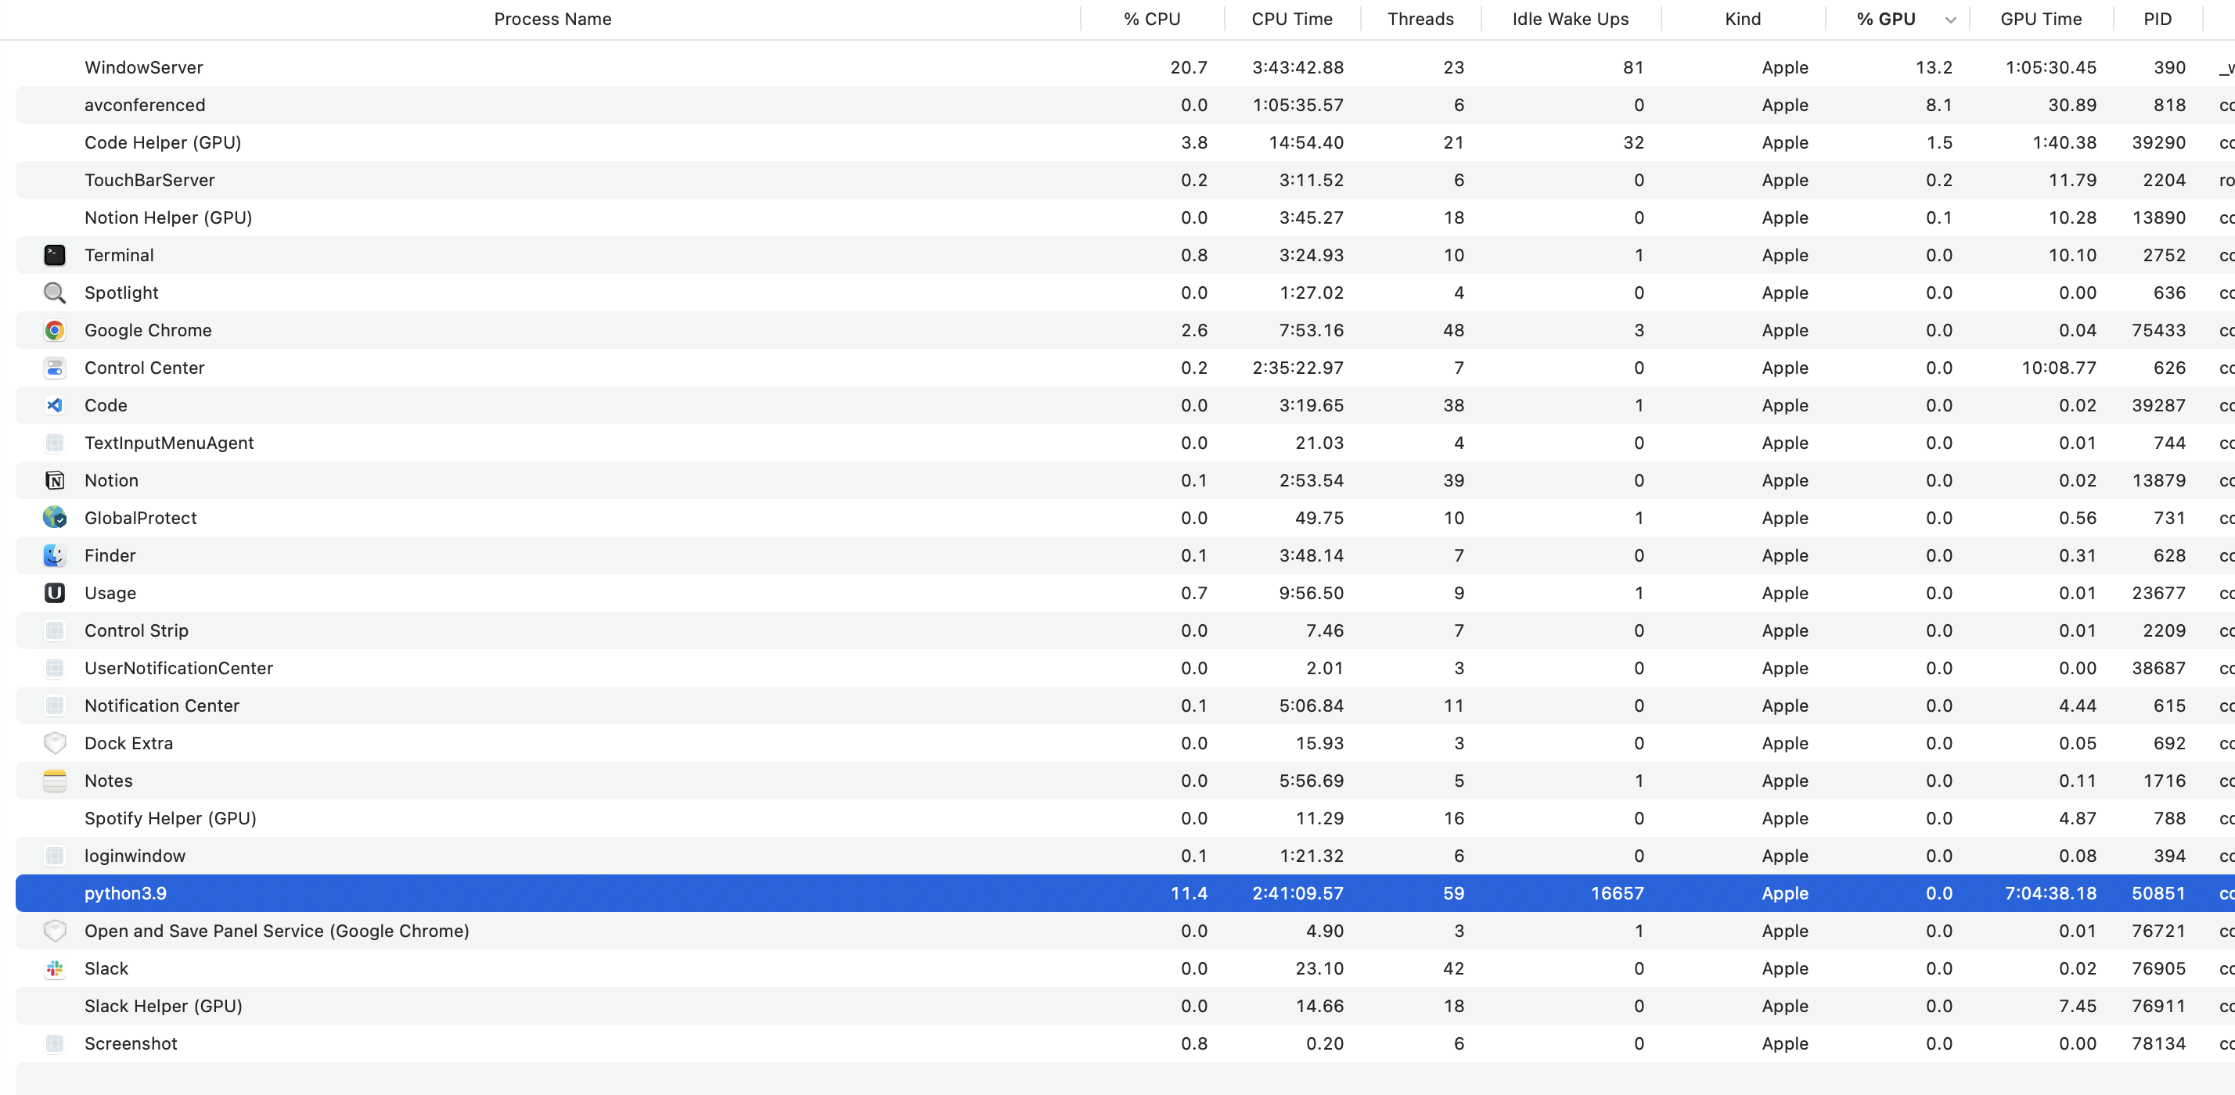Click the Google Chrome process name

[x=149, y=330]
